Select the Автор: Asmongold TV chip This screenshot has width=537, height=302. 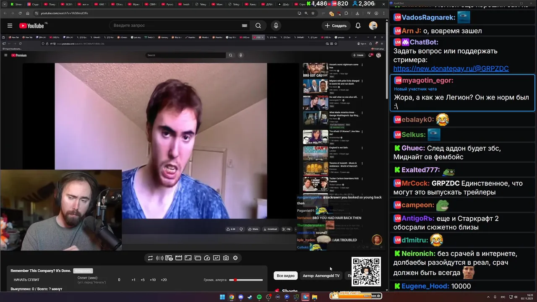(321, 276)
